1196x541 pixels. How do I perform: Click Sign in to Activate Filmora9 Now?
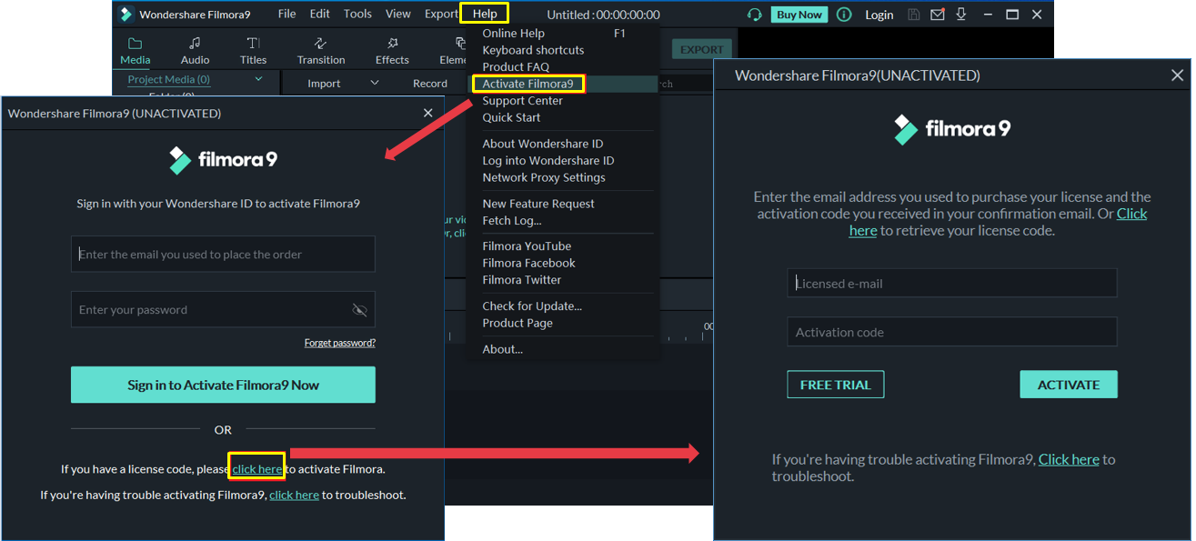[223, 385]
